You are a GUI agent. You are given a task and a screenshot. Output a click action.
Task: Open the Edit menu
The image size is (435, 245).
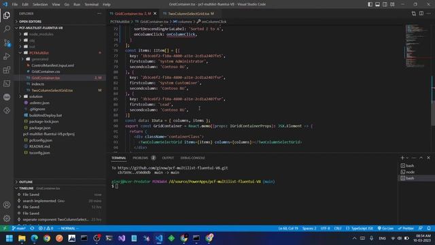tap(25, 5)
